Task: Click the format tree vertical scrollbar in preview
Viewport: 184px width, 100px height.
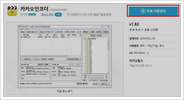Action: [108, 56]
